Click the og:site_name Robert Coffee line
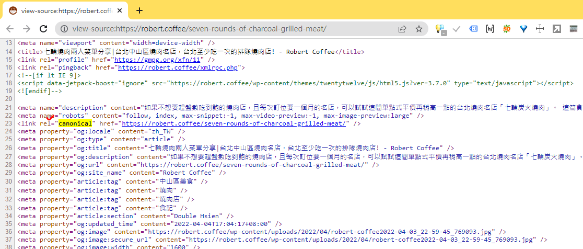 point(122,173)
